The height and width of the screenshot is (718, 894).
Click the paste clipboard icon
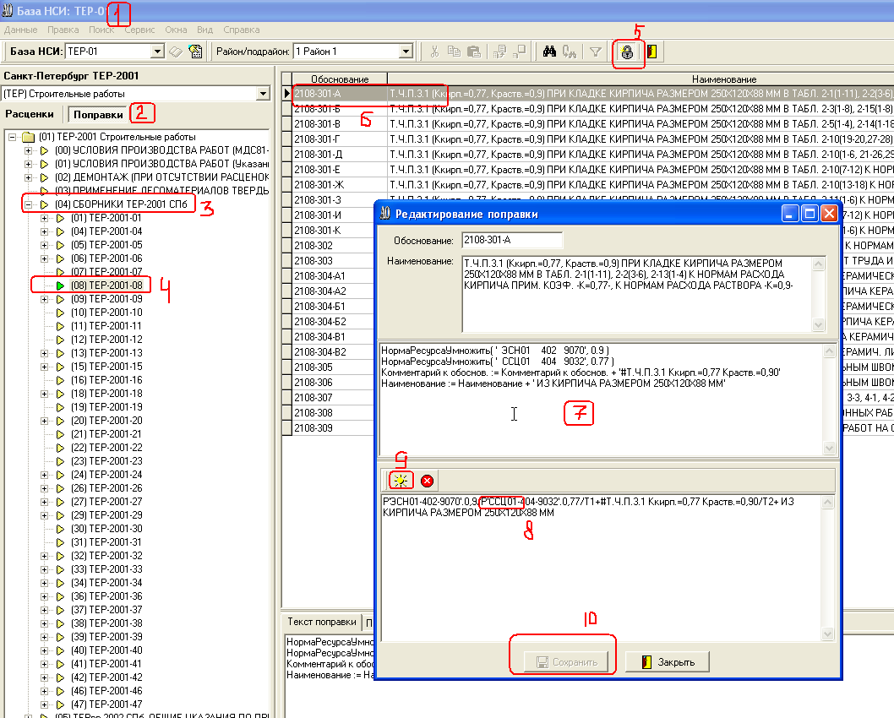474,52
